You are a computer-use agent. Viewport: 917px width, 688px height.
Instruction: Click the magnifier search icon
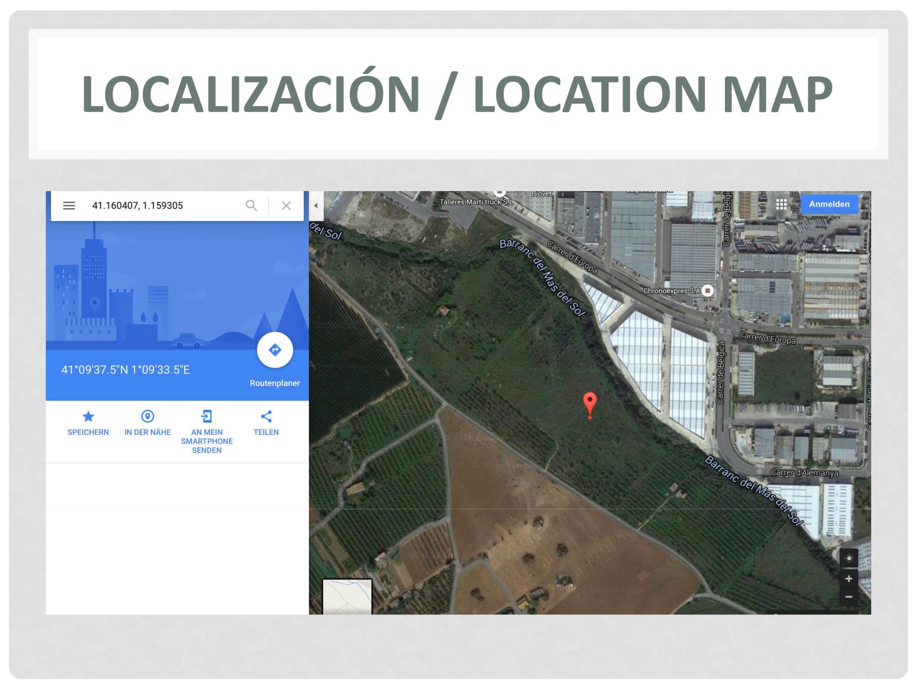click(x=251, y=205)
